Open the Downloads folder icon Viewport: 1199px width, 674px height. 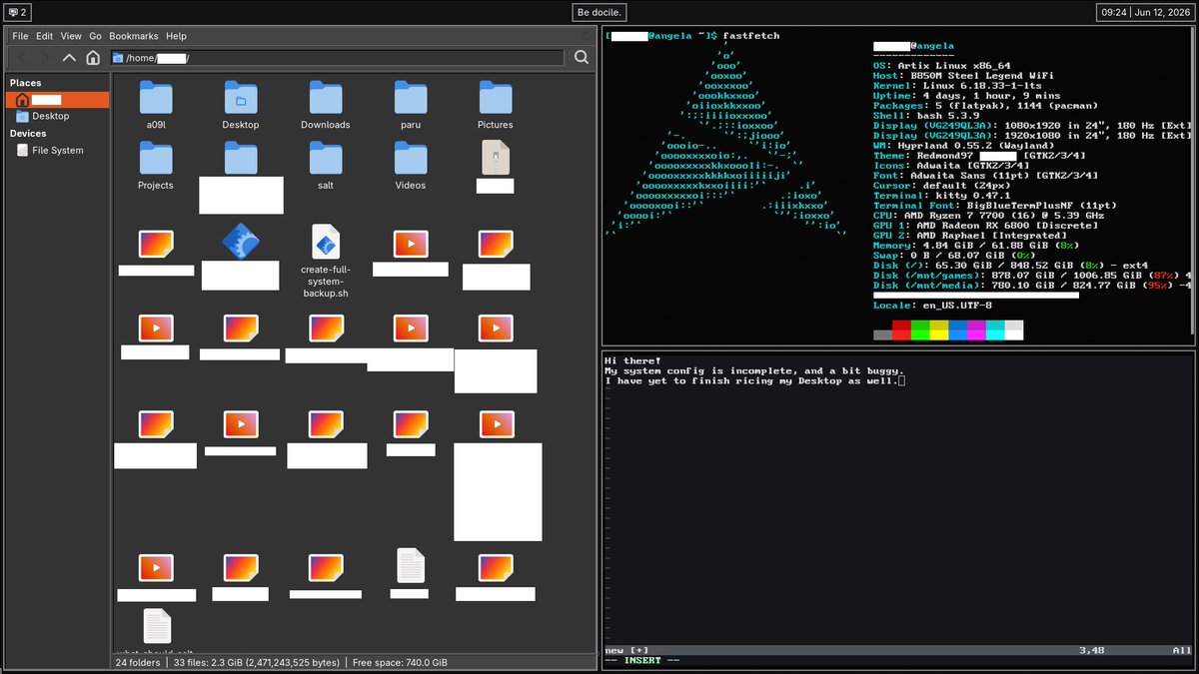pos(325,106)
